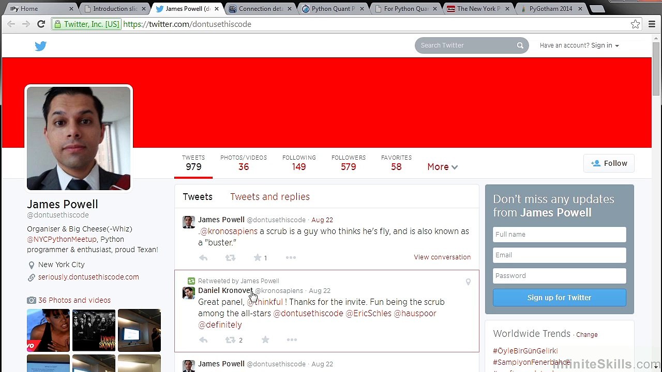View the Favorites 58 list

[x=396, y=163]
